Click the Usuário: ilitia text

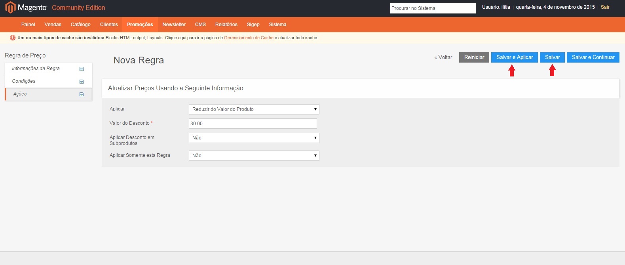pyautogui.click(x=496, y=7)
